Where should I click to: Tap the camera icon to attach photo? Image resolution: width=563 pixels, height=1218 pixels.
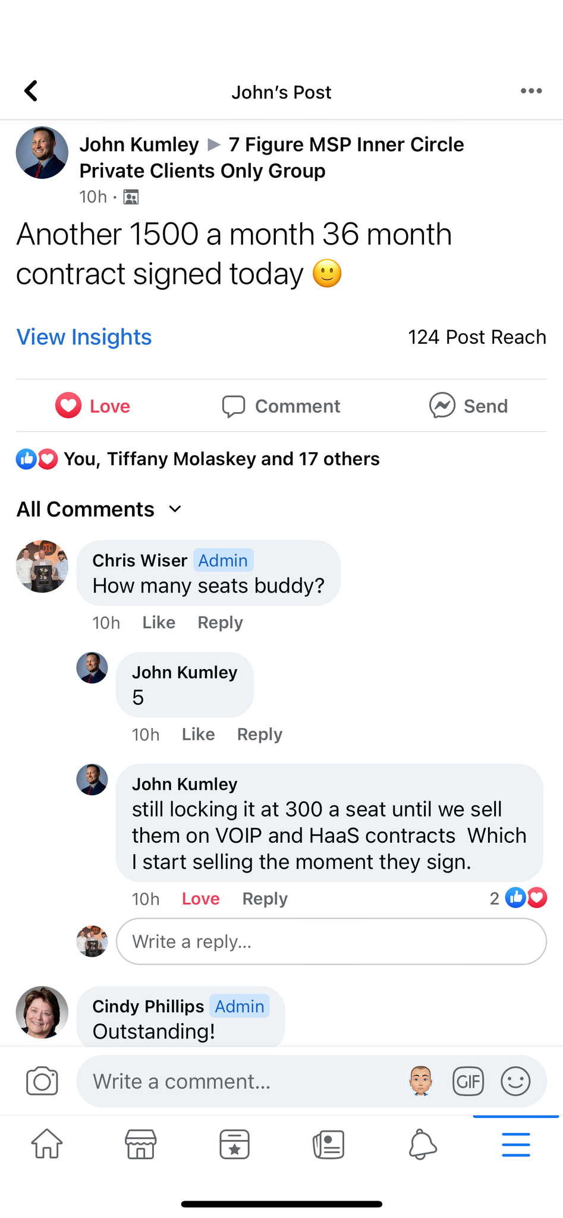click(x=42, y=1081)
